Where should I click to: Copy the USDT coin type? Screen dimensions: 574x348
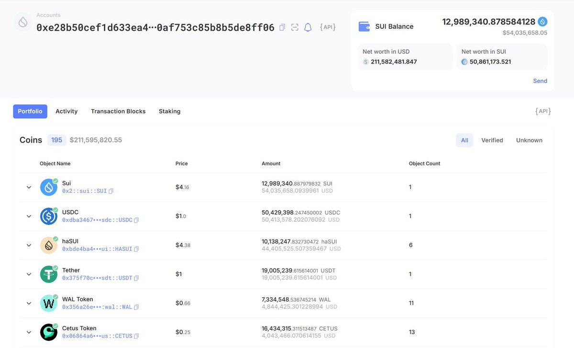tap(136, 278)
